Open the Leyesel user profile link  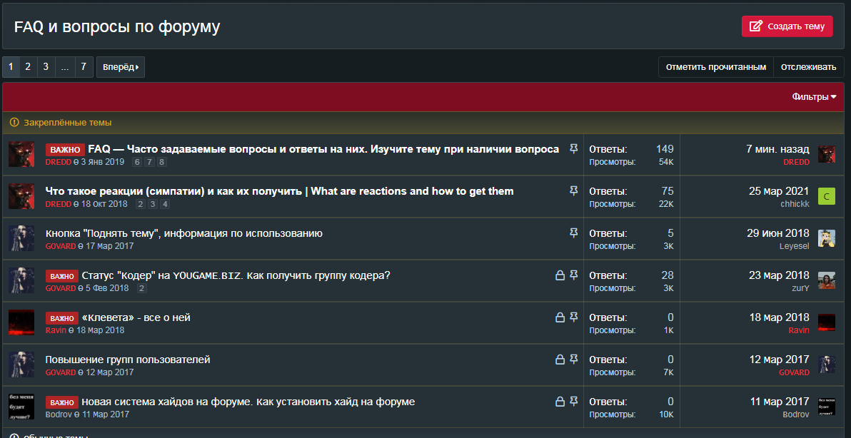click(794, 246)
